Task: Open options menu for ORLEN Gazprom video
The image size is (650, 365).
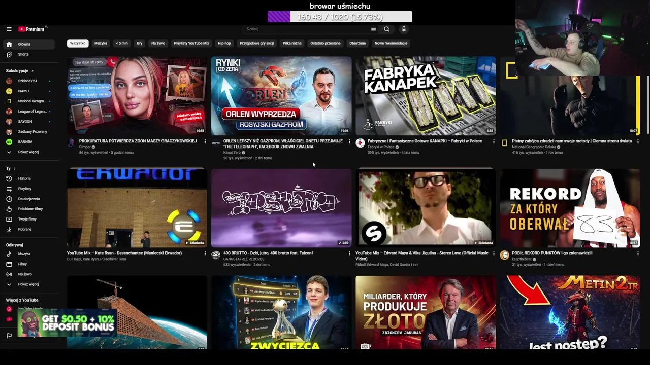Action: pyautogui.click(x=349, y=141)
